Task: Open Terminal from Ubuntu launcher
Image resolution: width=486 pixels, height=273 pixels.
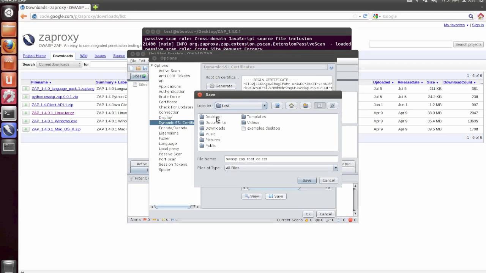Action: tap(9, 113)
